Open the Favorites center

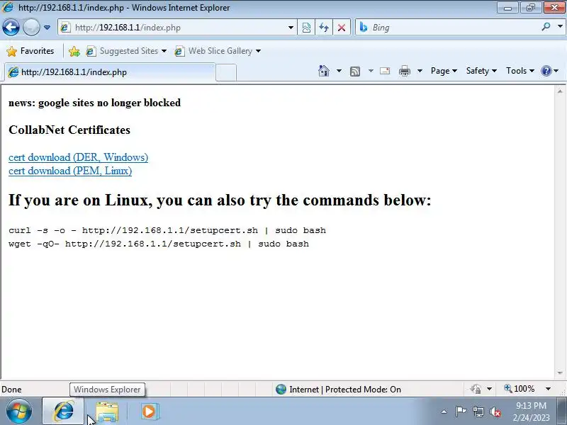(30, 51)
